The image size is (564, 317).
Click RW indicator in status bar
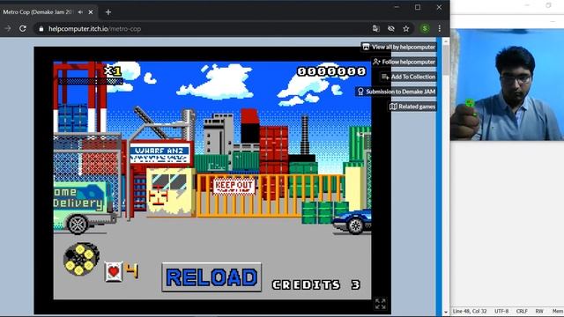pos(539,311)
